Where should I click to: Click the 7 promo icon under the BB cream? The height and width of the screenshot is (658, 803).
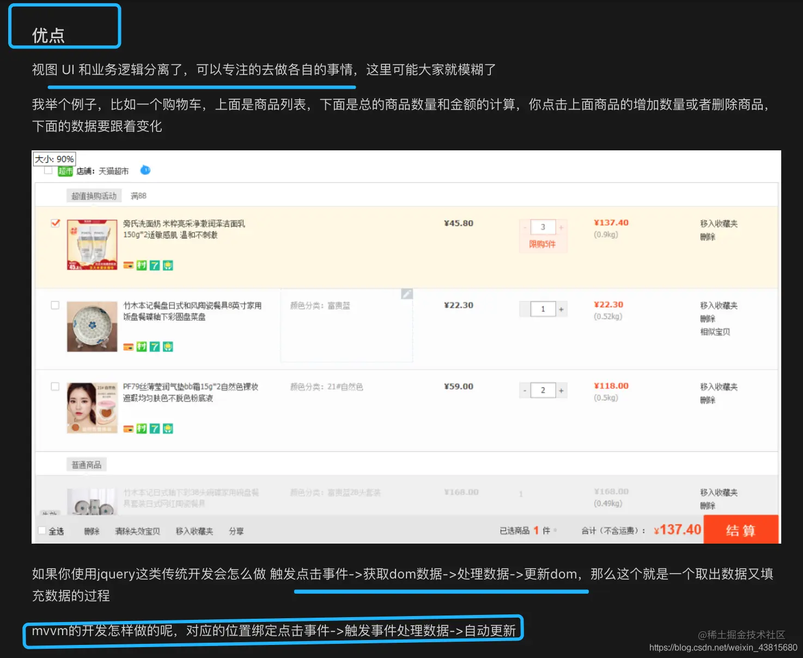(x=154, y=428)
